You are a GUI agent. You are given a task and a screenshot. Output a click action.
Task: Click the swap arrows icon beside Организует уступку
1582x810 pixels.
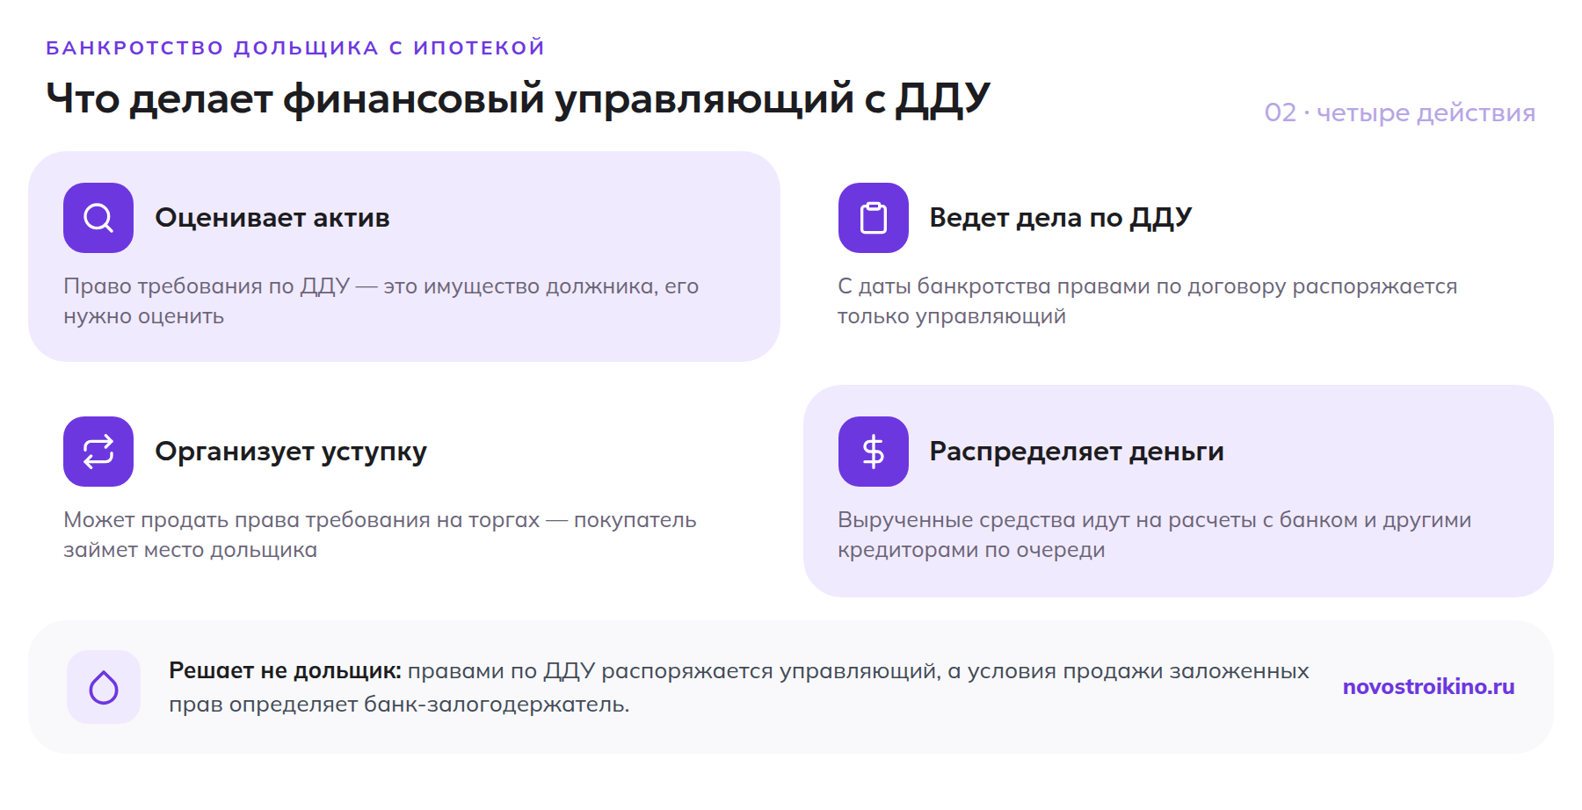[x=98, y=452]
